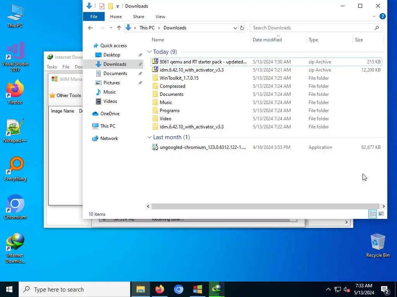The width and height of the screenshot is (397, 297).
Task: Open the Recycle Bin
Action: [x=378, y=245]
